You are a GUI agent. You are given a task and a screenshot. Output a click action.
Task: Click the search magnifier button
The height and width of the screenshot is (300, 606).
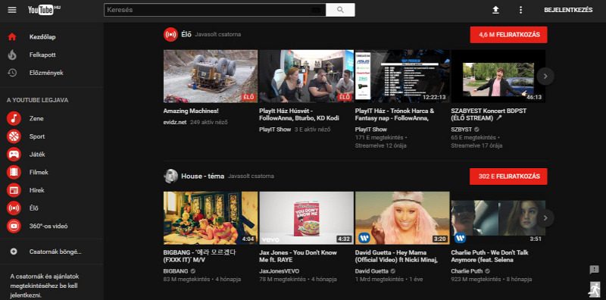[340, 10]
